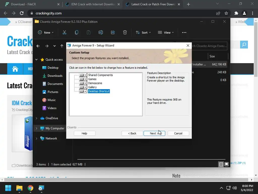
Task: Close the Setup Wizard dialog
Action: 188,45
